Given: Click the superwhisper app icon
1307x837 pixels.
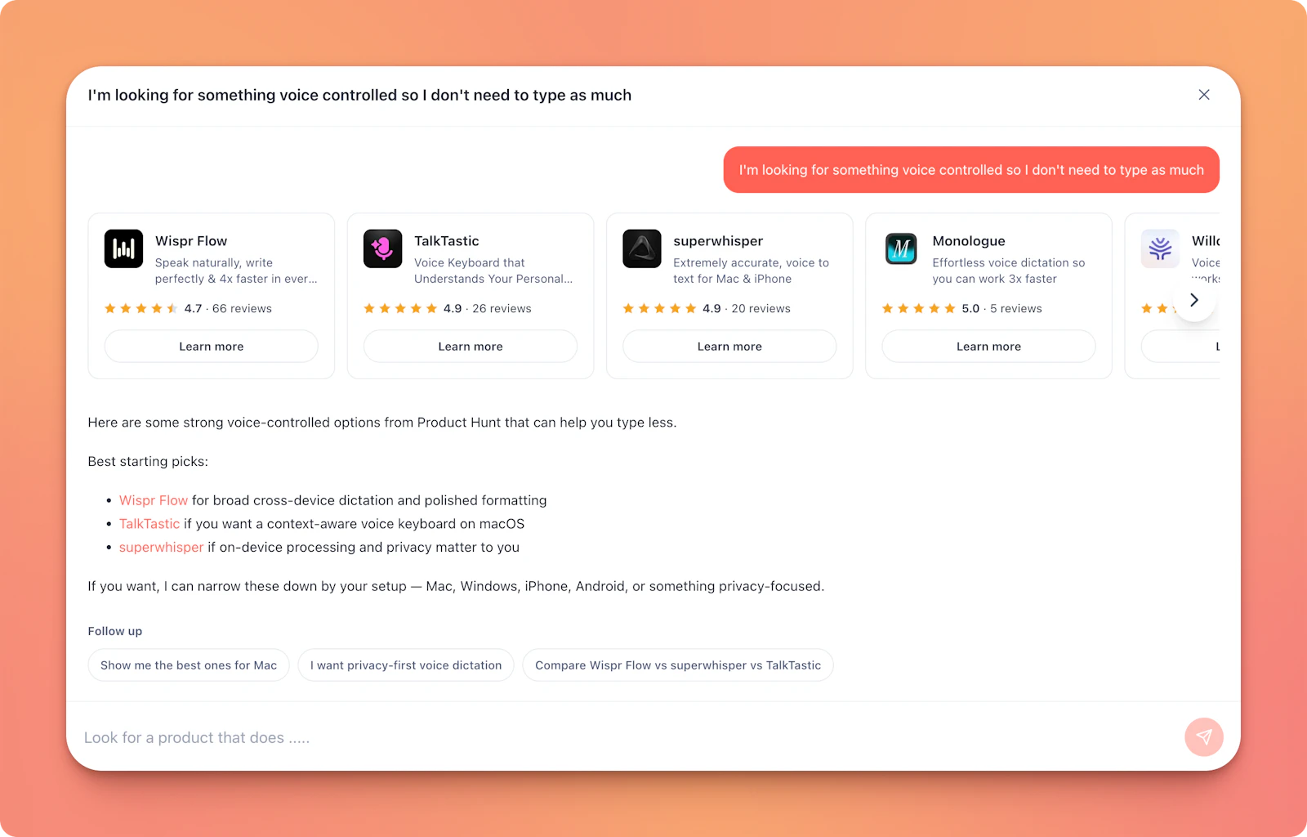Looking at the screenshot, I should pos(641,249).
